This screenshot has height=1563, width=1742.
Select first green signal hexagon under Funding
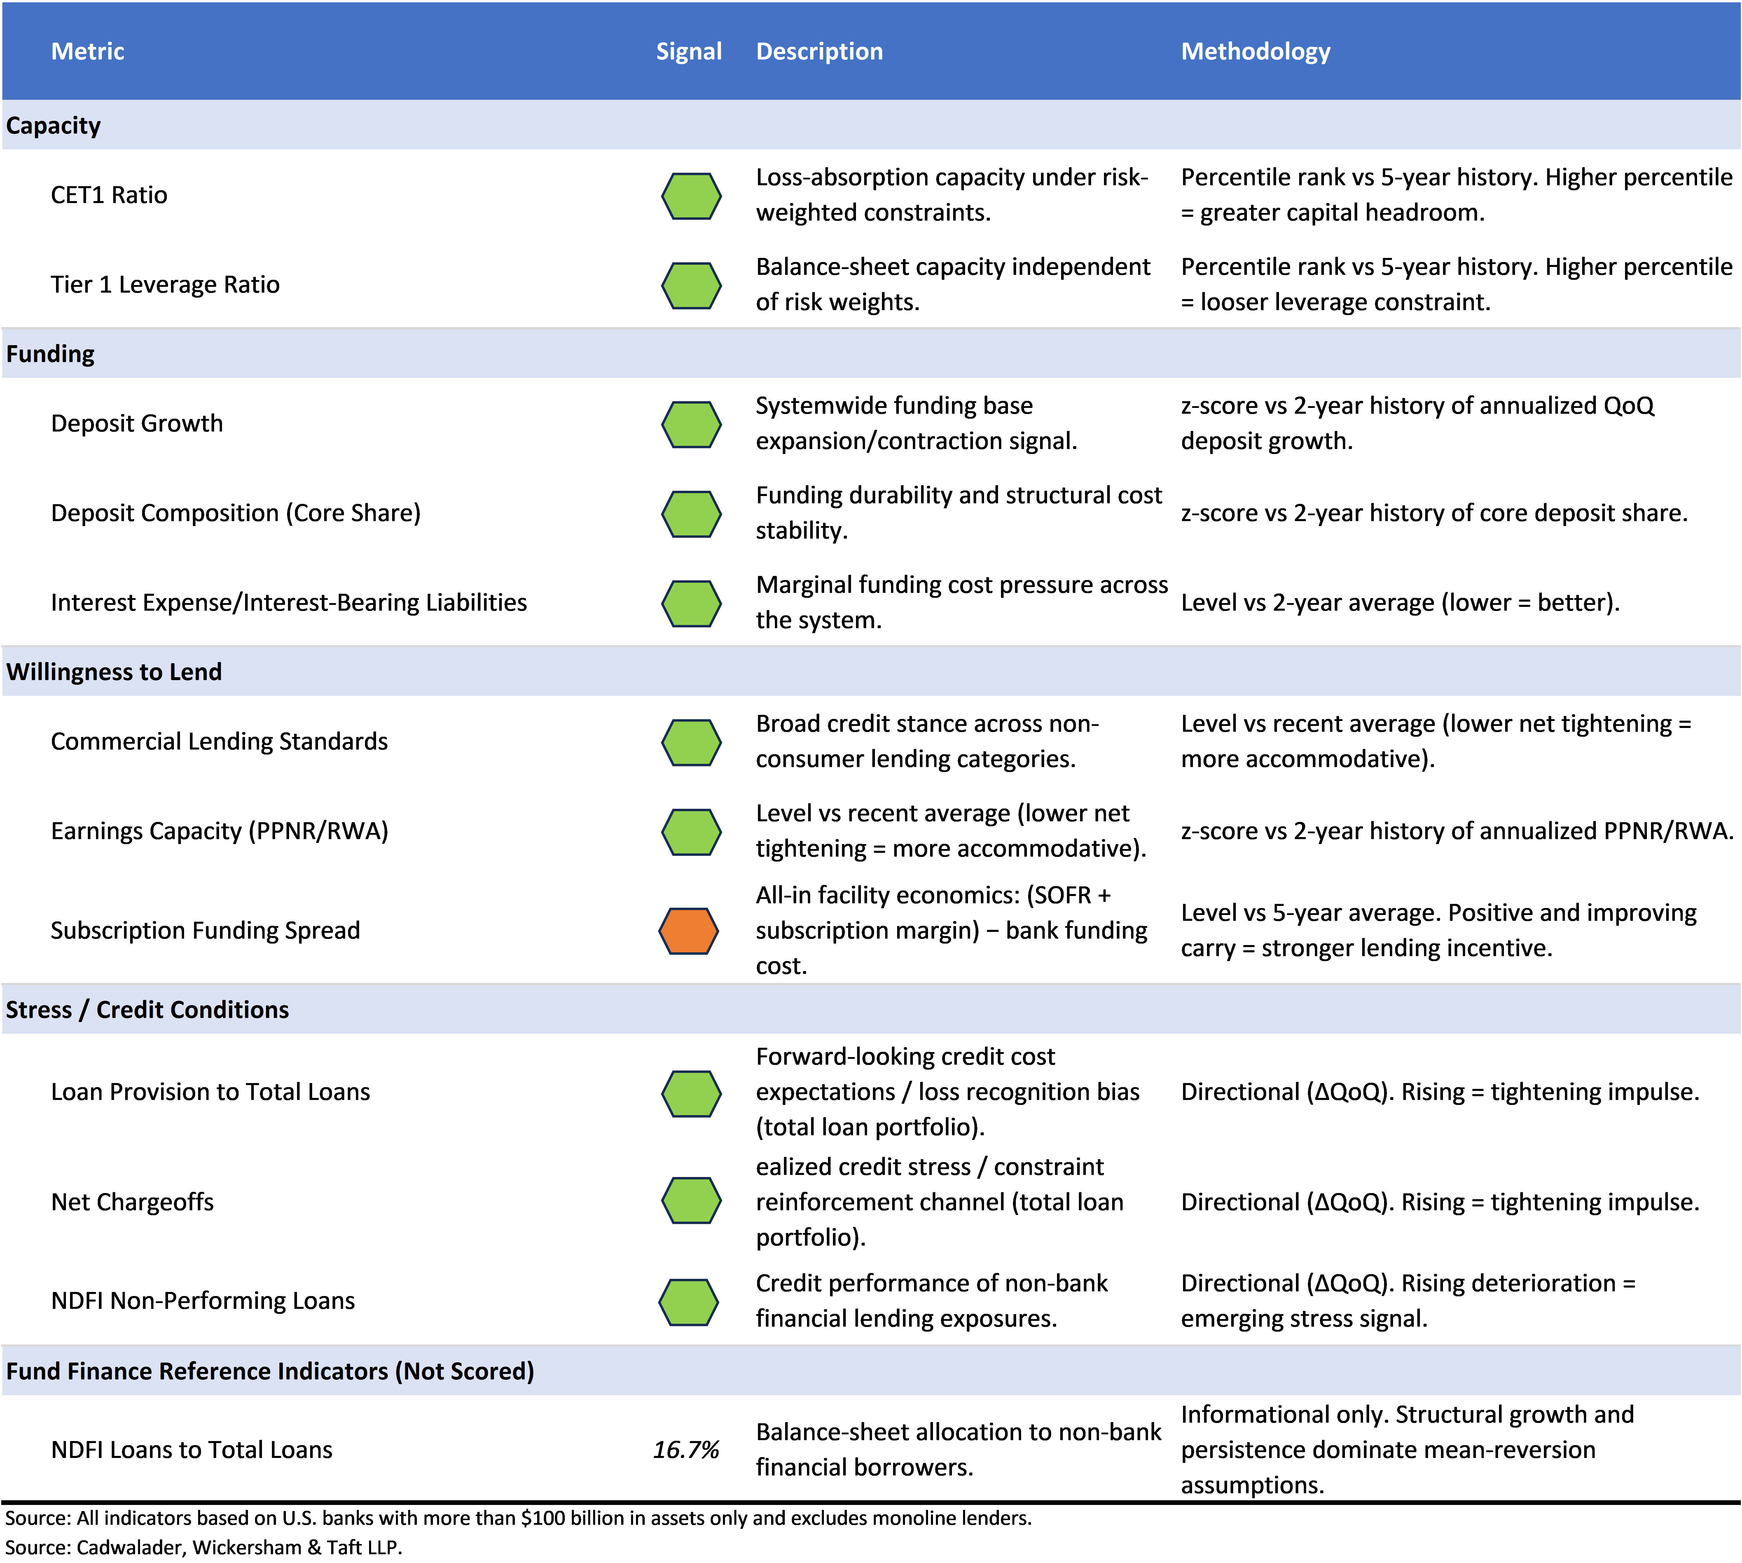coord(691,425)
